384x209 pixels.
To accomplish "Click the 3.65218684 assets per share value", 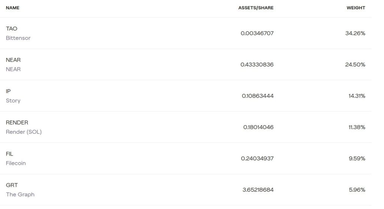I will pos(258,190).
